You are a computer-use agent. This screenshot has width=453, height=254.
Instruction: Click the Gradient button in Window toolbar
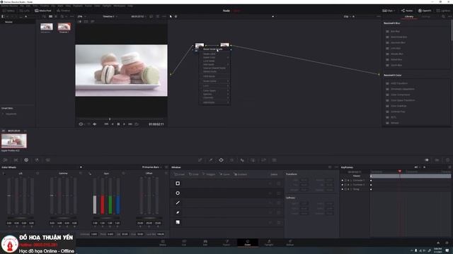pyautogui.click(x=241, y=174)
